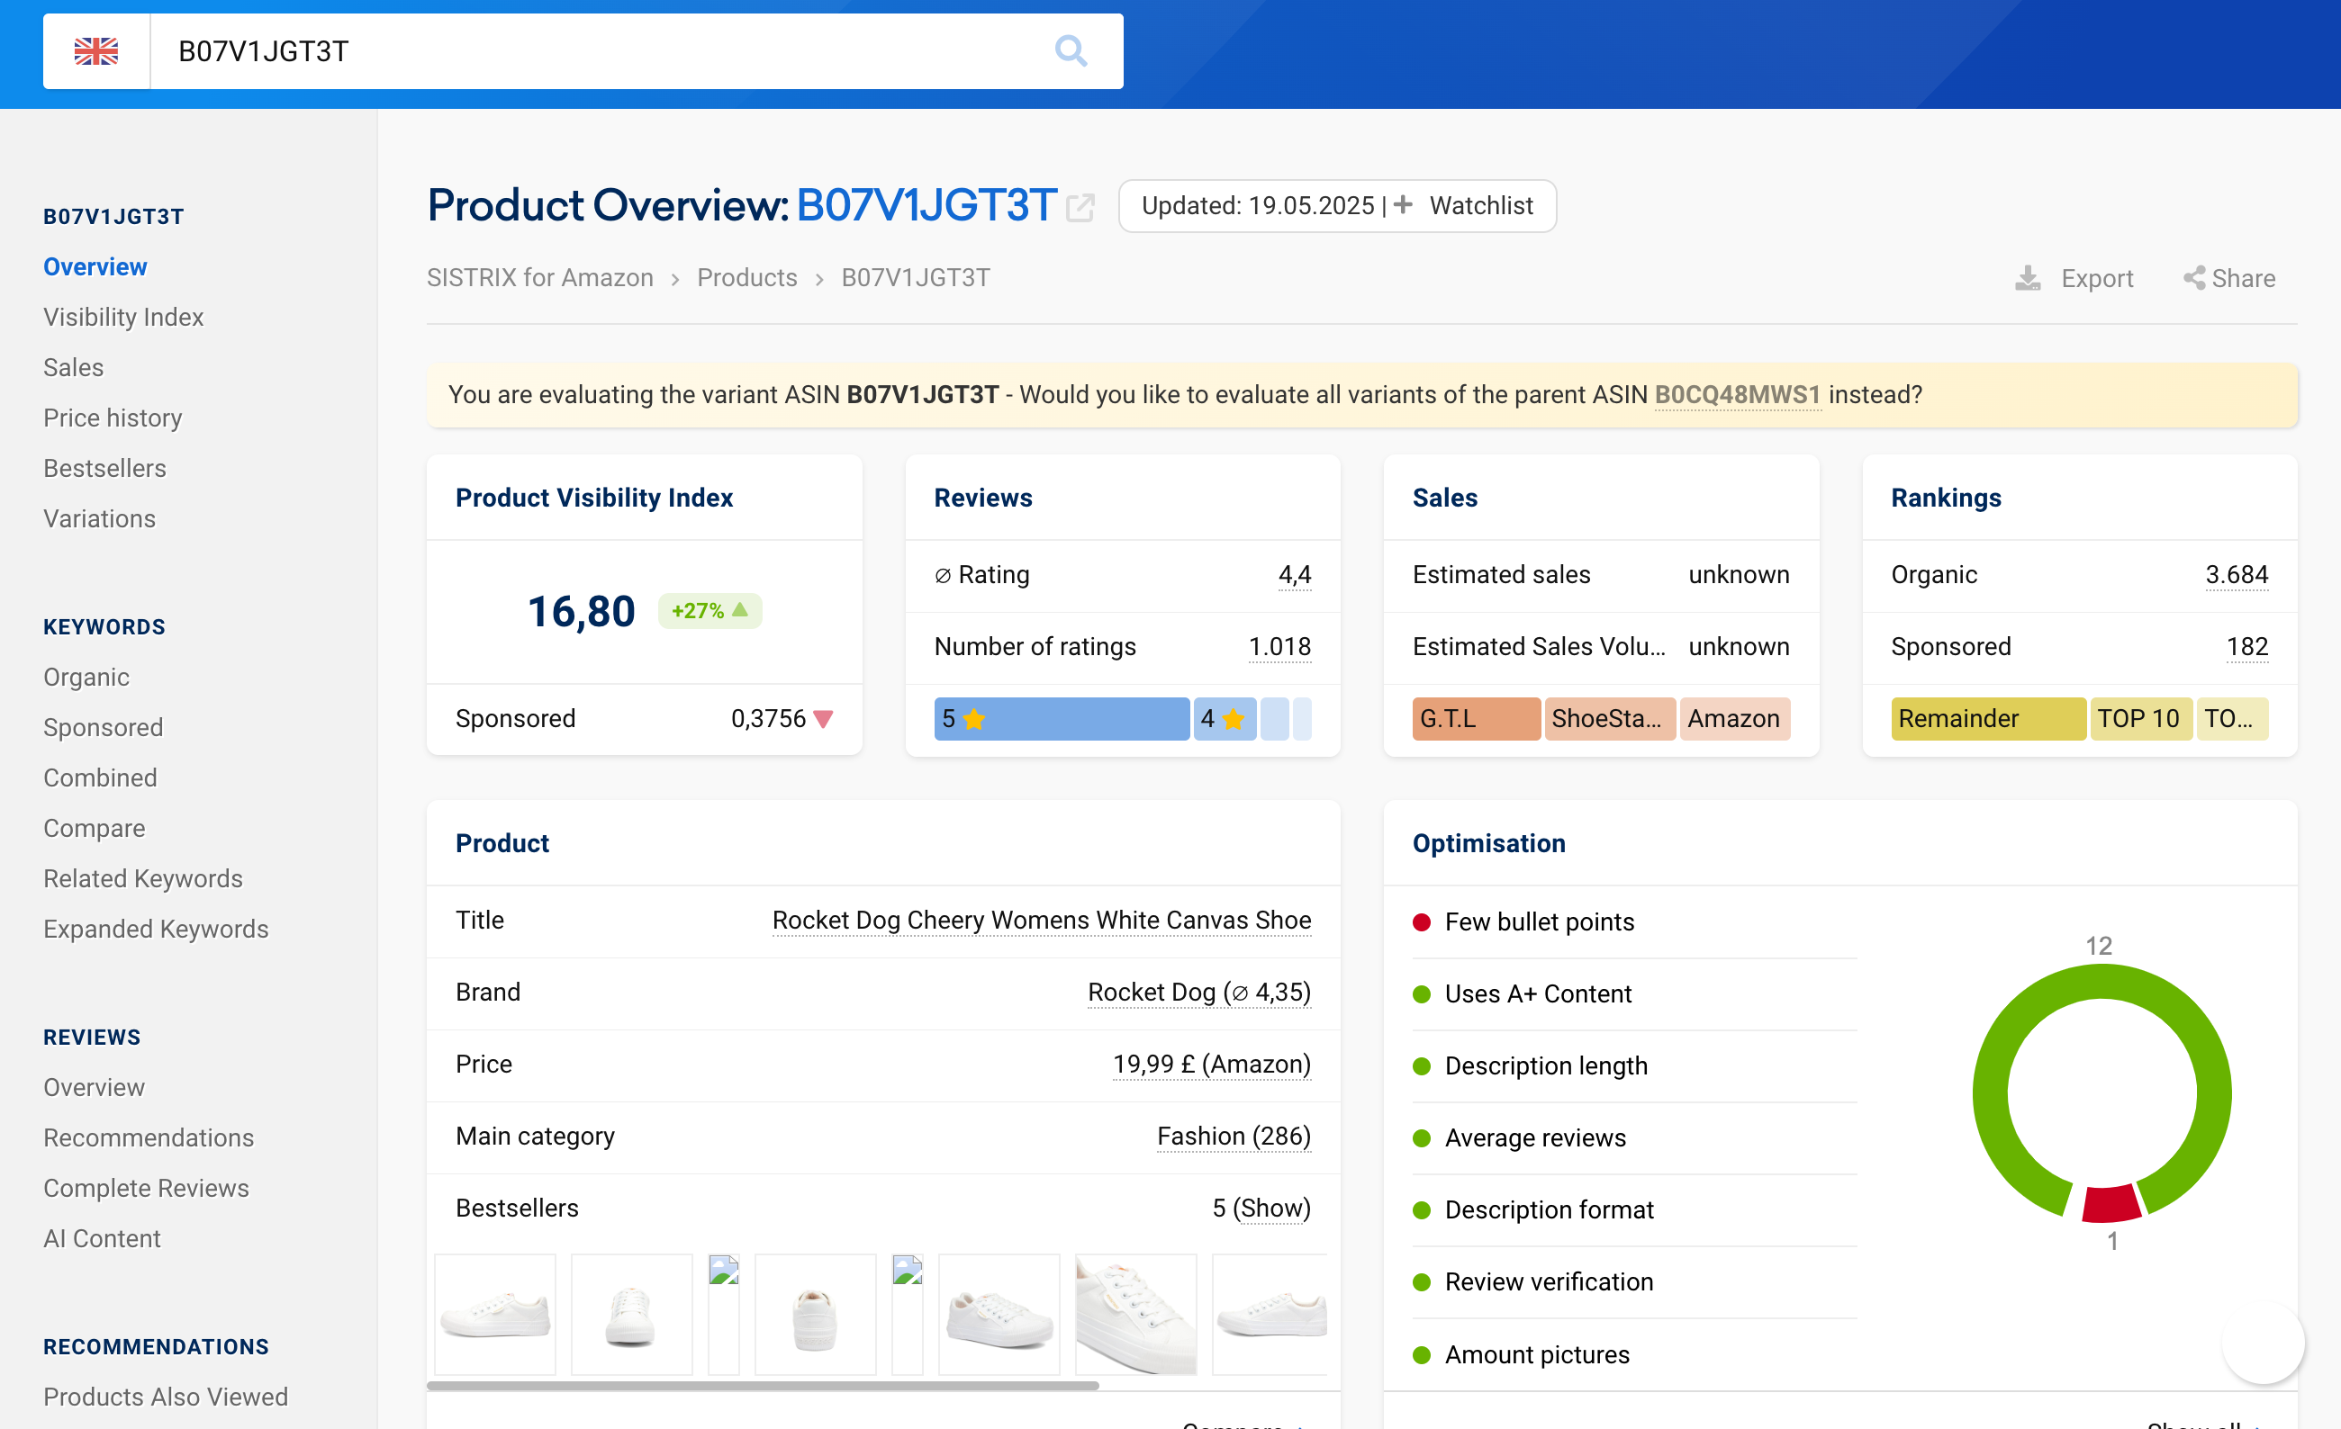Screen dimensions: 2341x1429
Task: Click the Amount pictures optimisation item
Action: coord(1536,1355)
